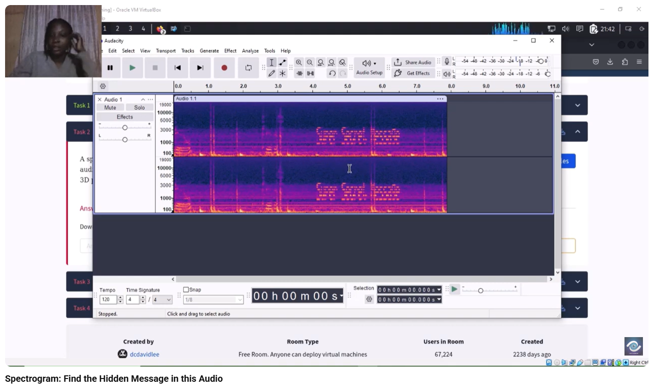Image resolution: width=654 pixels, height=385 pixels.
Task: Start recording with the red Record button
Action: point(224,68)
